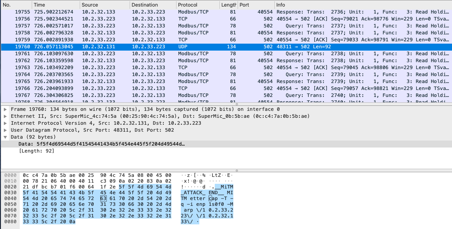This screenshot has height=229, width=452.
Task: Click the Length column header
Action: click(229, 5)
